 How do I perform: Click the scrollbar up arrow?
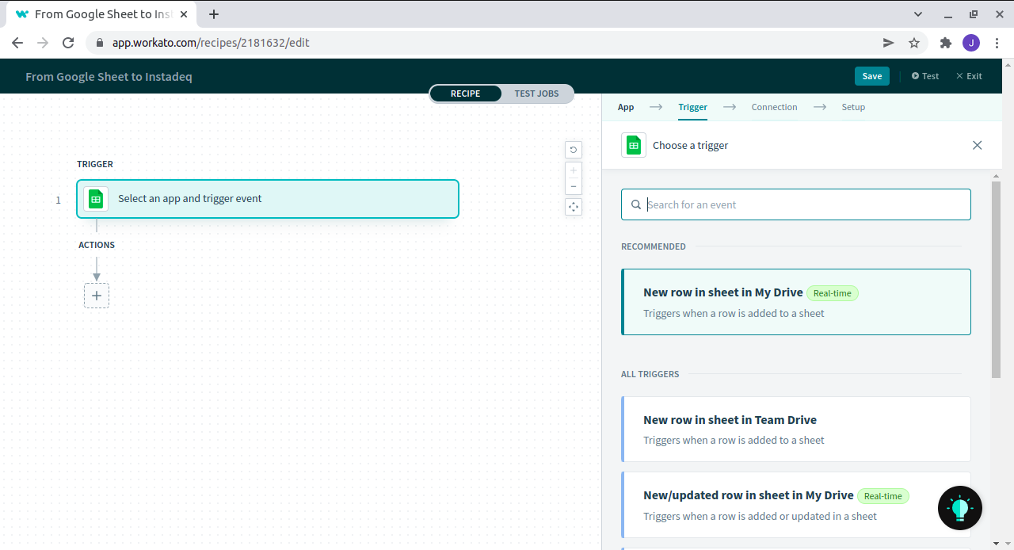click(997, 174)
